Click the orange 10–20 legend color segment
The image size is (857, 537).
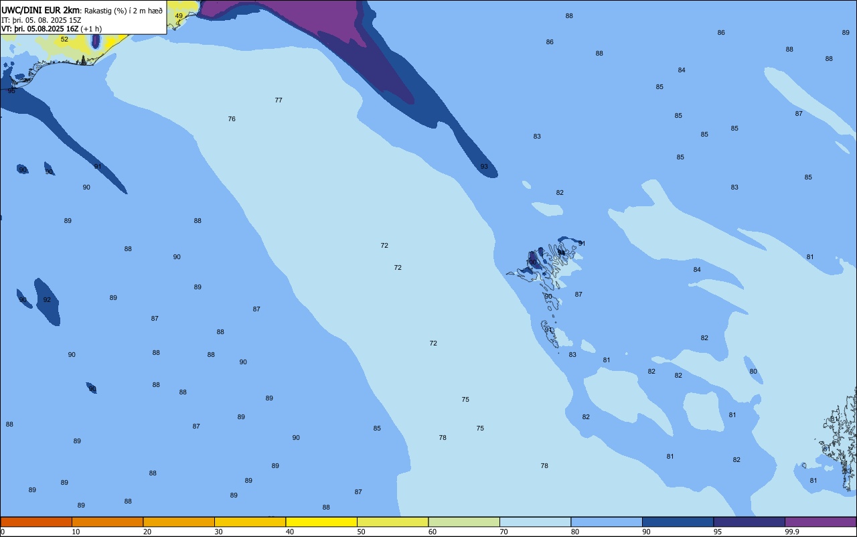[x=107, y=522]
